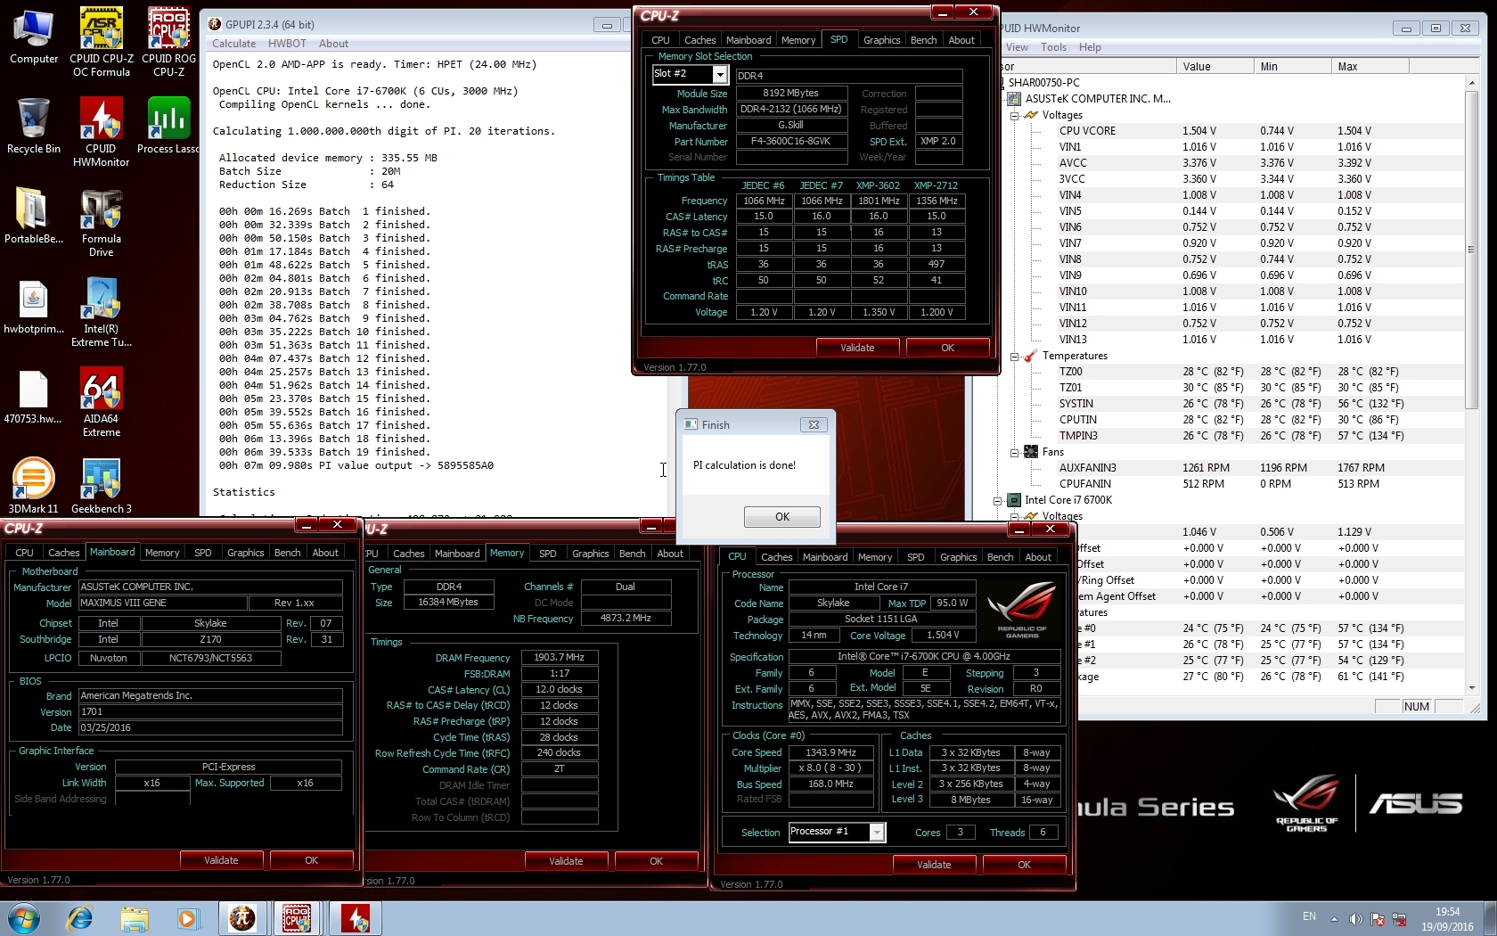
Task: Close the Finish dialog with X
Action: [x=814, y=425]
